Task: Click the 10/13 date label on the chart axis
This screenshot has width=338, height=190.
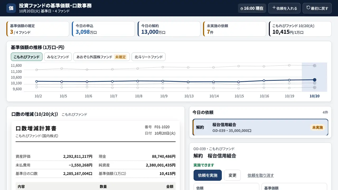Action: coord(189,96)
